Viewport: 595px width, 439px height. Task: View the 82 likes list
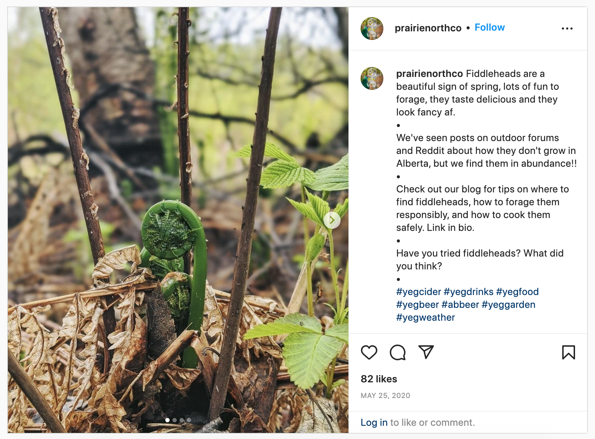click(x=379, y=379)
